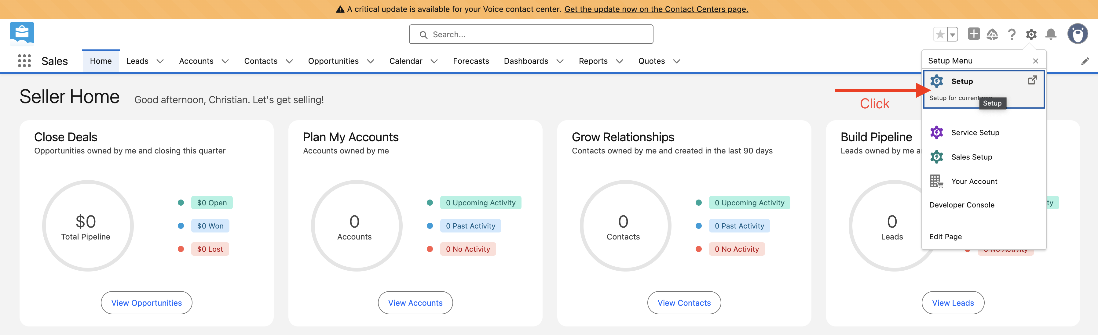Click Accounts 0 Past Activity pill

coord(470,226)
